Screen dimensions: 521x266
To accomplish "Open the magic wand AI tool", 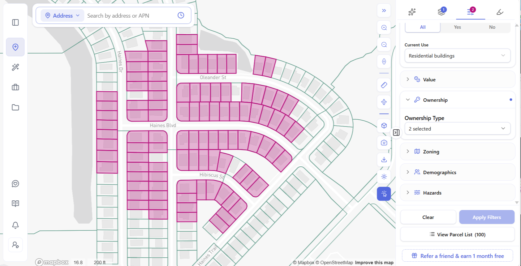I will pos(15,67).
